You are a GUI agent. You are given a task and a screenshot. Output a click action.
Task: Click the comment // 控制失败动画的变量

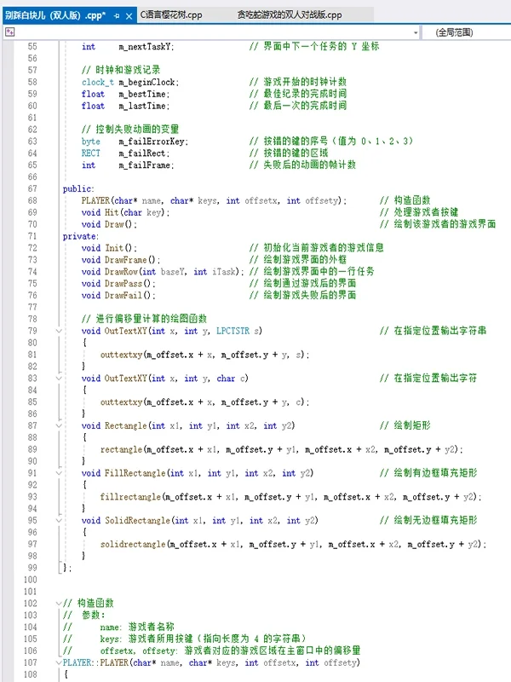(x=130, y=130)
